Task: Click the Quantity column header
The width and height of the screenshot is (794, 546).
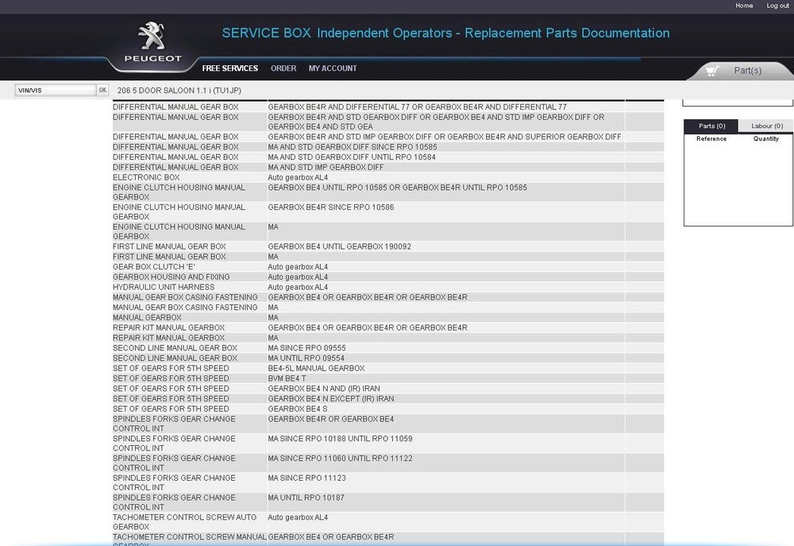Action: click(765, 139)
